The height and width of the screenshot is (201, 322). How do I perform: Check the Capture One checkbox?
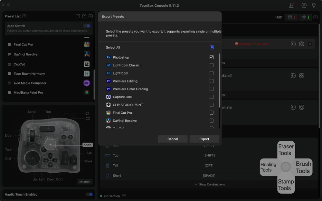pyautogui.click(x=212, y=97)
